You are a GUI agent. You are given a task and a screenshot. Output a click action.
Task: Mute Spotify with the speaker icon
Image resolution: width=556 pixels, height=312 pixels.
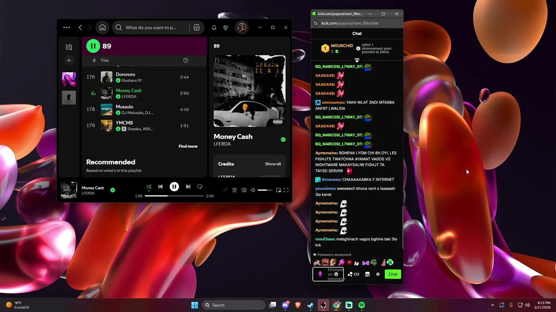coord(253,190)
